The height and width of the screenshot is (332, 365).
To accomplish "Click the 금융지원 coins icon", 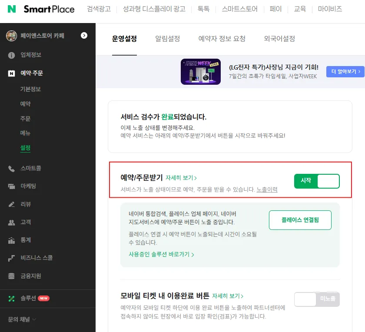I will (11, 276).
